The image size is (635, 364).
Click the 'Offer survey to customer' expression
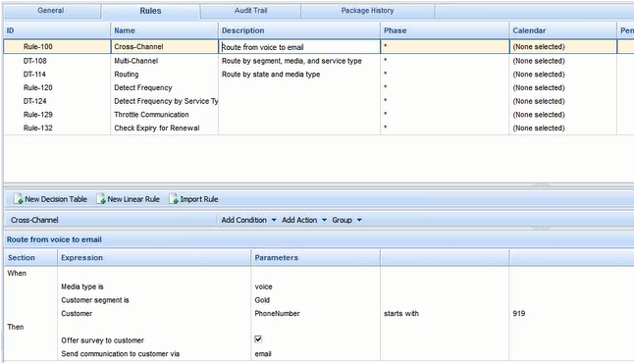(x=102, y=340)
